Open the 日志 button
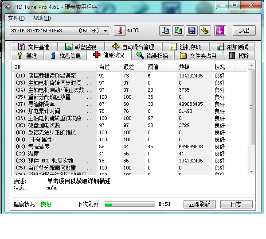The height and width of the screenshot is (239, 266). (x=236, y=204)
